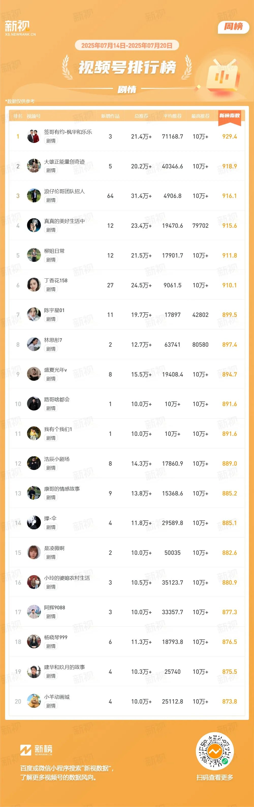
Task: Click the QR code at bottom right
Action: point(215,751)
